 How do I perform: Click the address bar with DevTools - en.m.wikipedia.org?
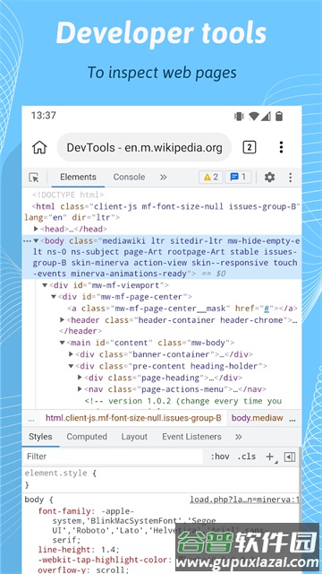coord(144,147)
